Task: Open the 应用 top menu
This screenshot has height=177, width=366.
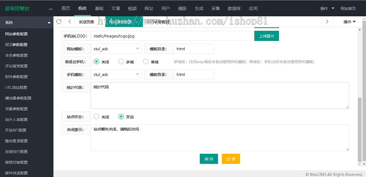Action: (253, 9)
